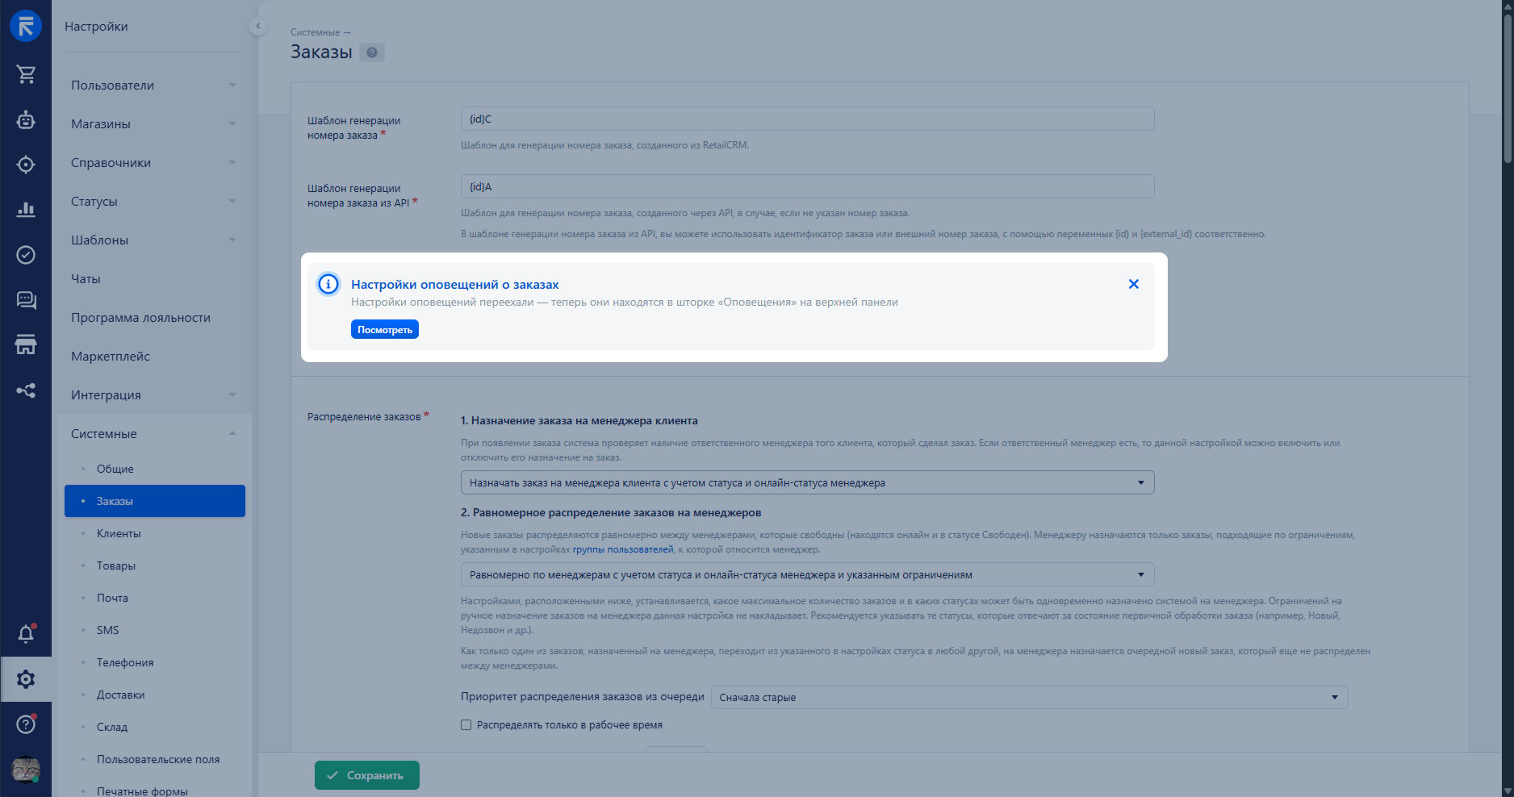This screenshot has height=797, width=1514.
Task: Click the Посмотреть button in notification banner
Action: click(384, 329)
